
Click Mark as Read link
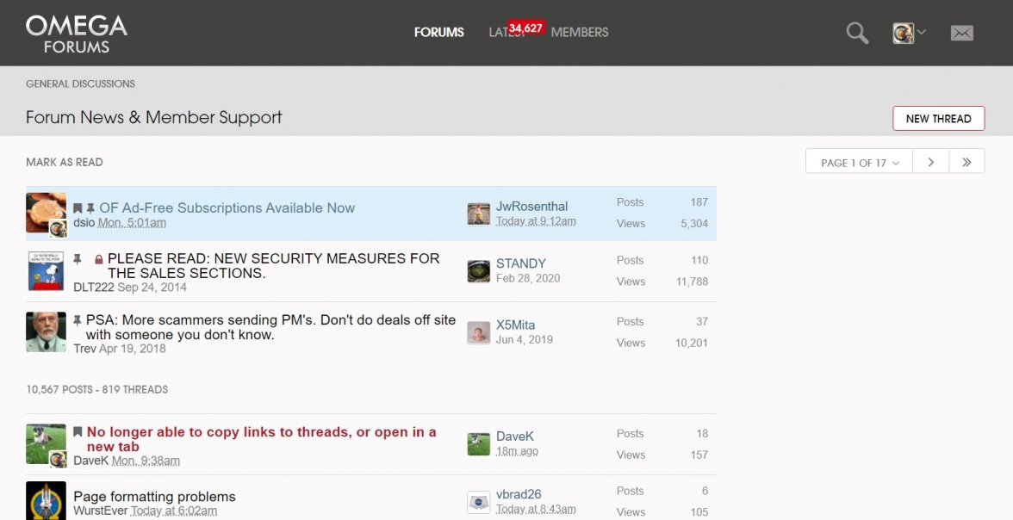pyautogui.click(x=65, y=162)
